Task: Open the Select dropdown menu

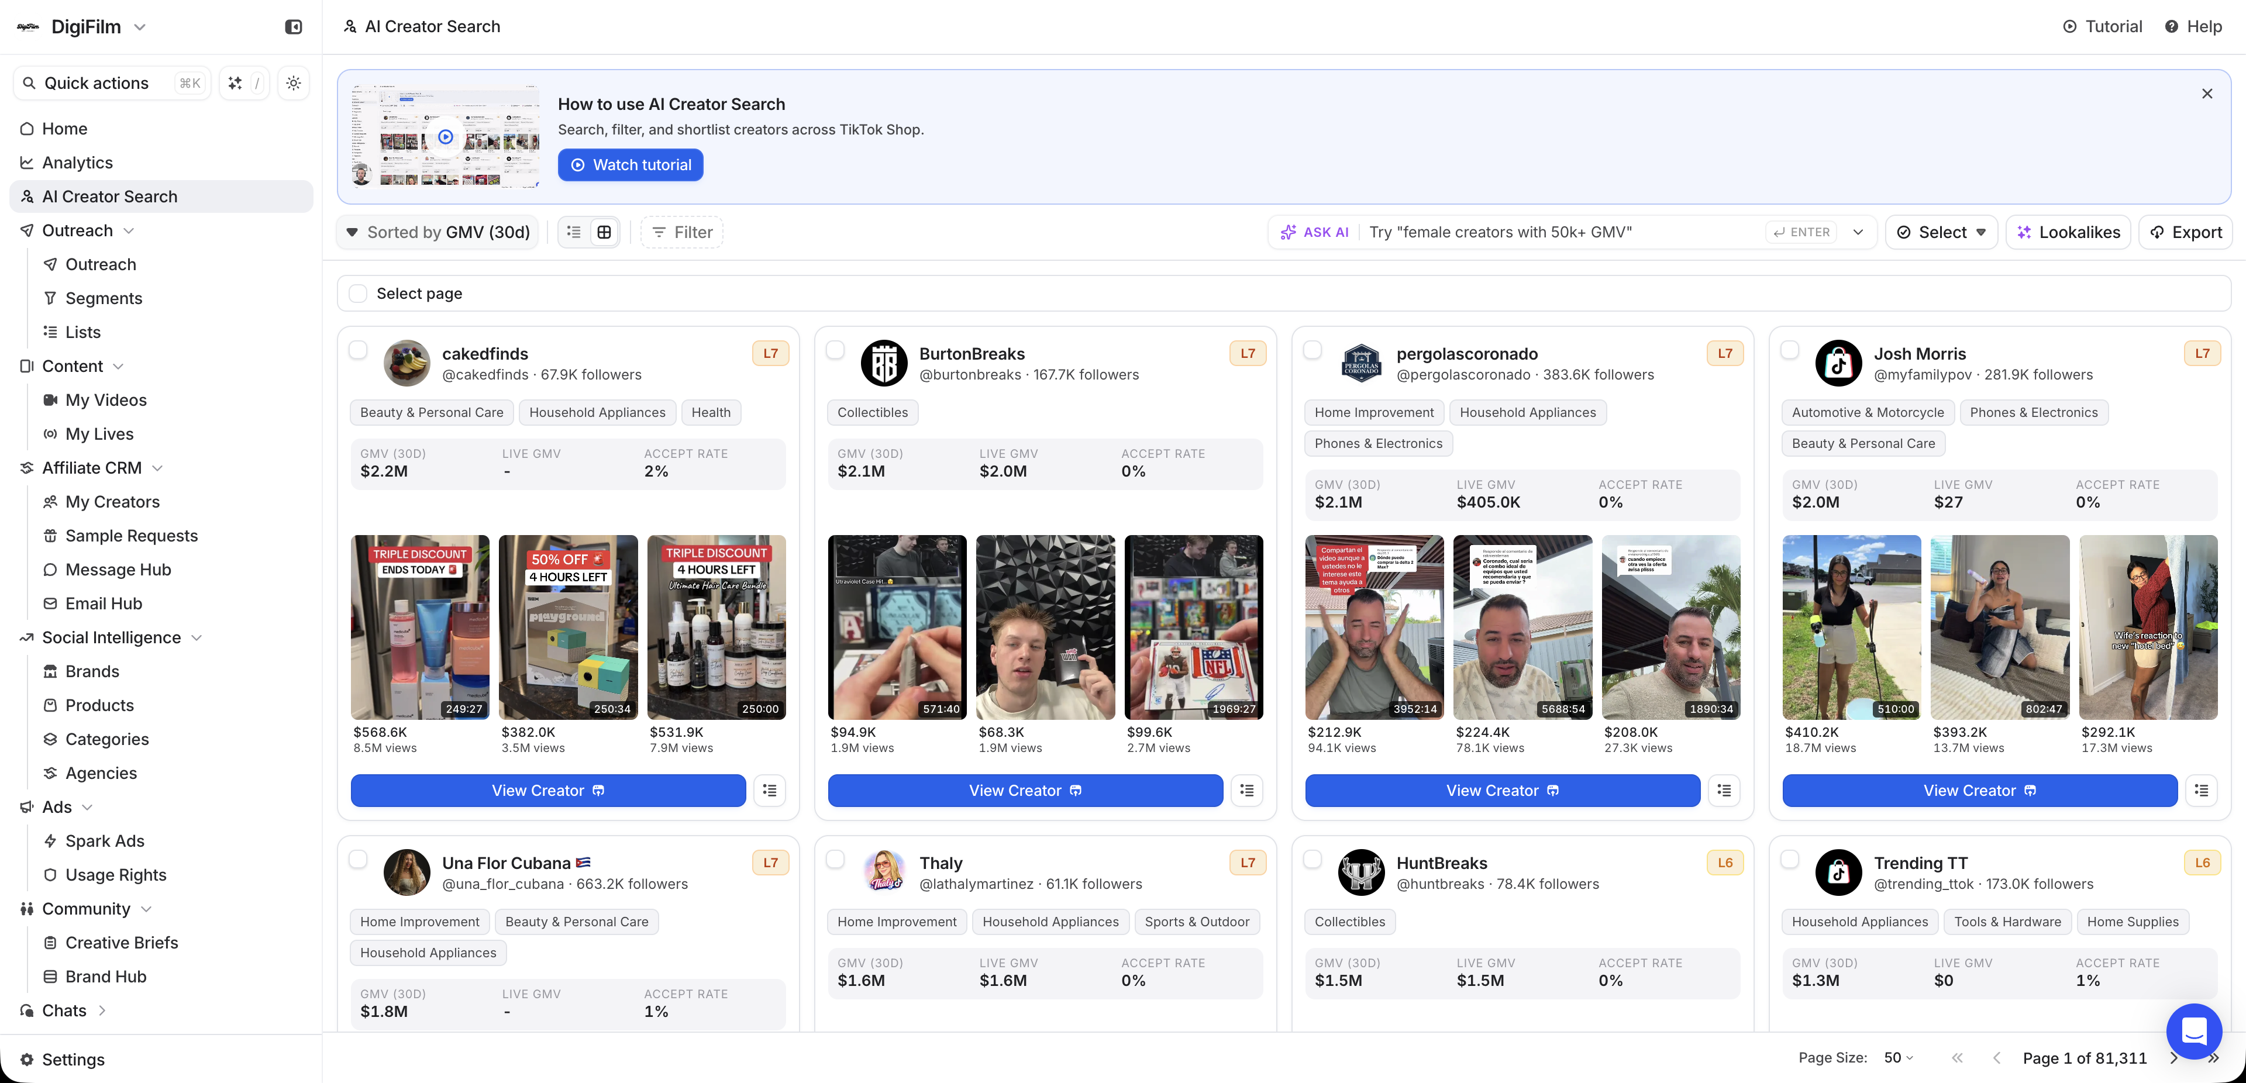Action: click(x=1941, y=232)
